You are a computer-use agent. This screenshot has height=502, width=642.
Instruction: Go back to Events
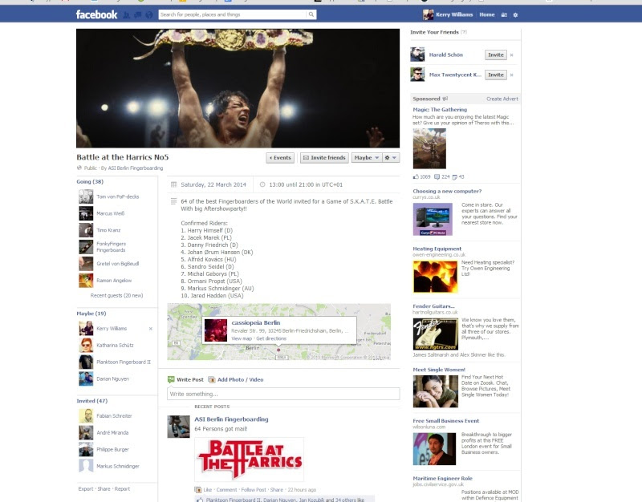[280, 157]
